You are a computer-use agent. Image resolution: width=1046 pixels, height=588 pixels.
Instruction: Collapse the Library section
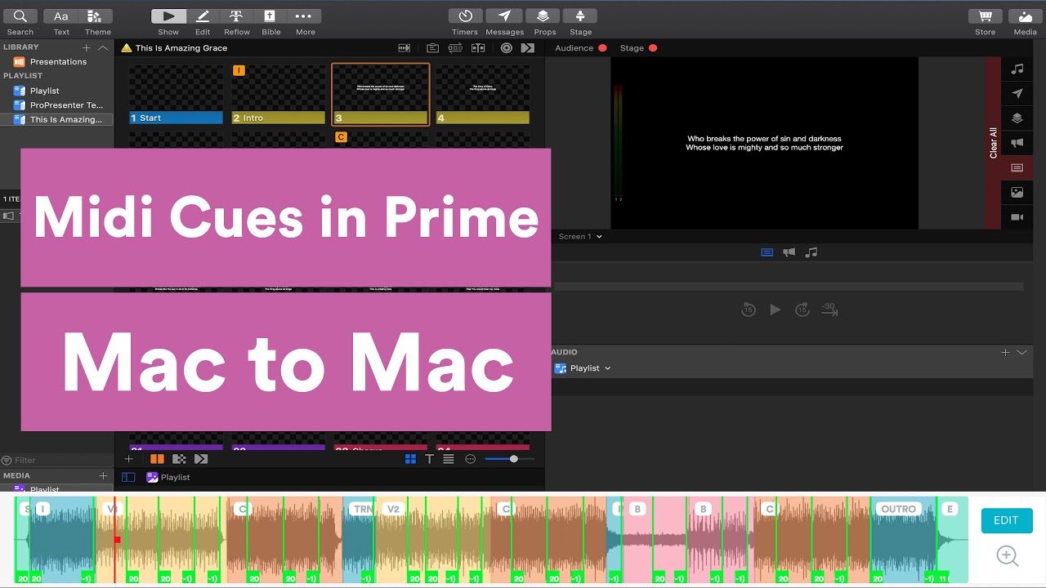pos(103,48)
